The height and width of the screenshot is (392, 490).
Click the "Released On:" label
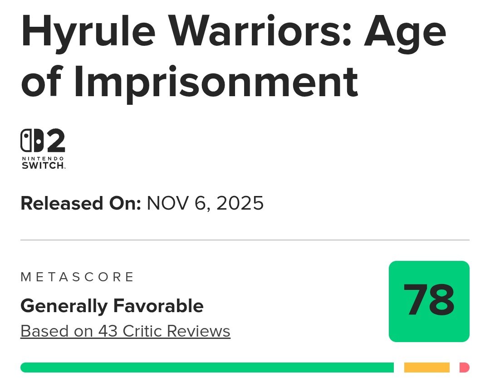pyautogui.click(x=81, y=203)
